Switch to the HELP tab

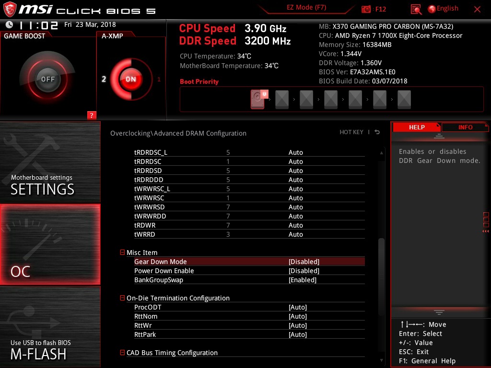(x=417, y=127)
